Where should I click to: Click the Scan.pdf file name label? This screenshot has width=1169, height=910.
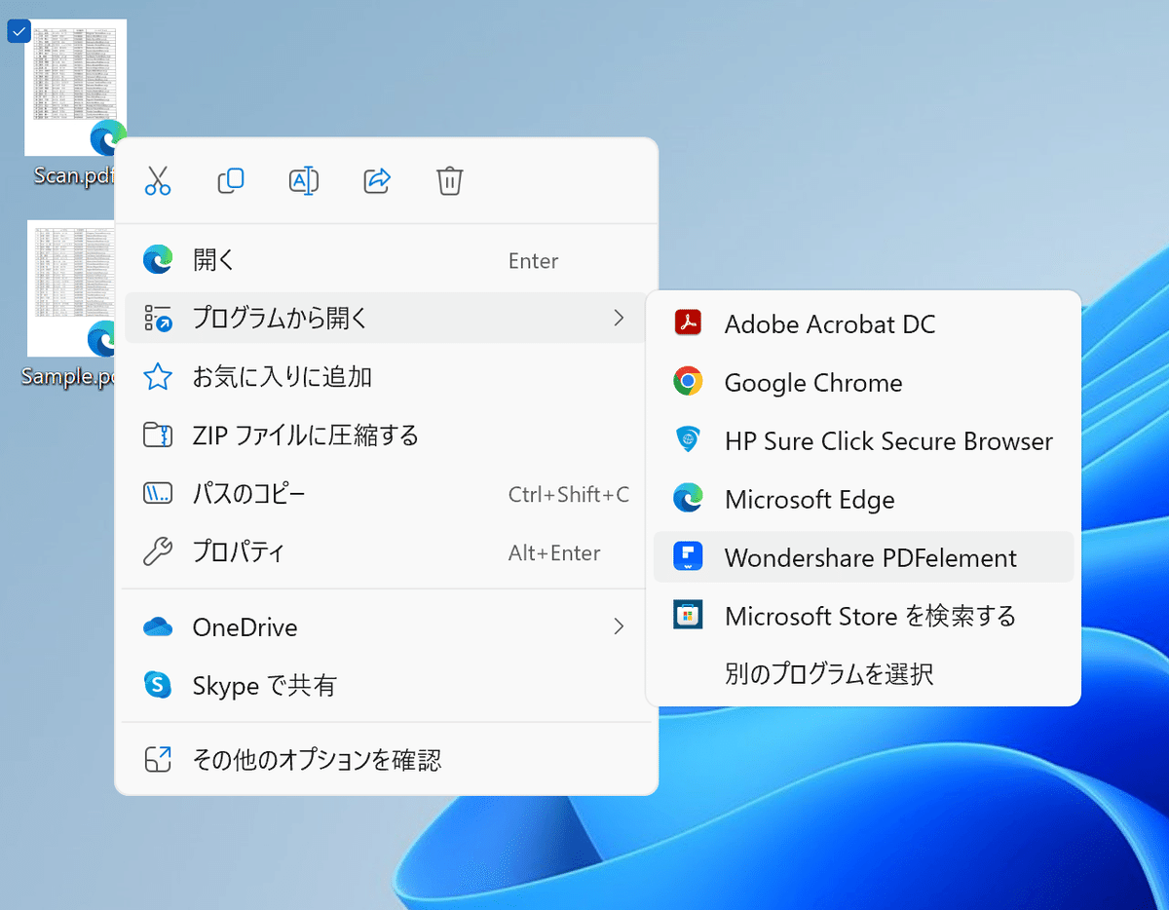point(73,175)
